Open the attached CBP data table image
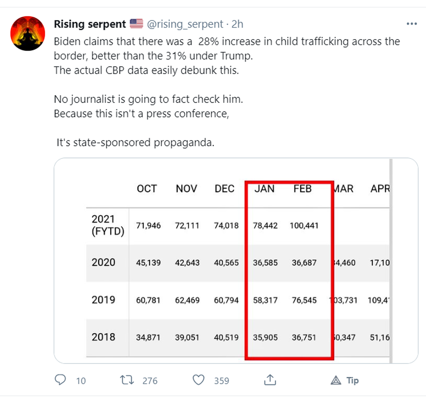 pyautogui.click(x=236, y=260)
